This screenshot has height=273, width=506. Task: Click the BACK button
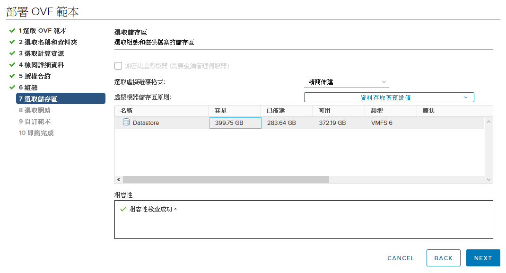444,258
